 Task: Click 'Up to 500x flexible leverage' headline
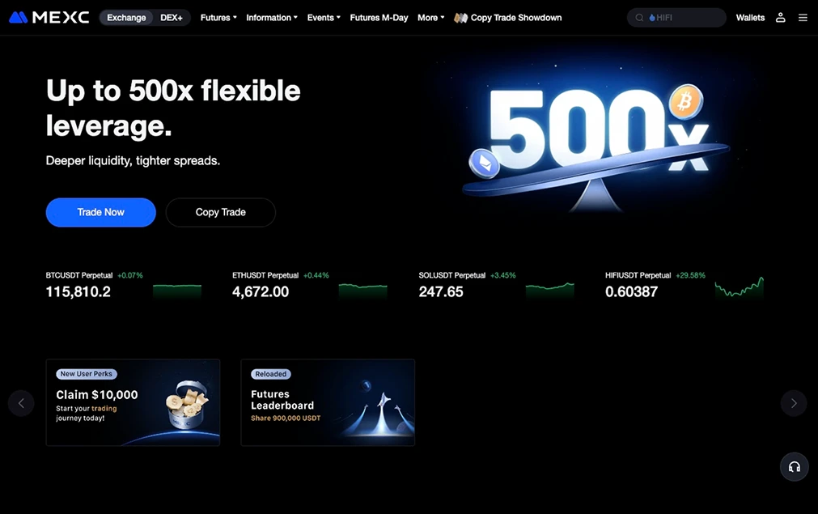coord(173,108)
